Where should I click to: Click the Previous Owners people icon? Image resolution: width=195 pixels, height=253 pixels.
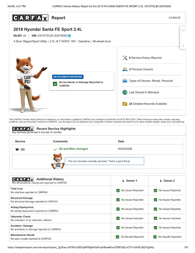[x=125, y=69]
